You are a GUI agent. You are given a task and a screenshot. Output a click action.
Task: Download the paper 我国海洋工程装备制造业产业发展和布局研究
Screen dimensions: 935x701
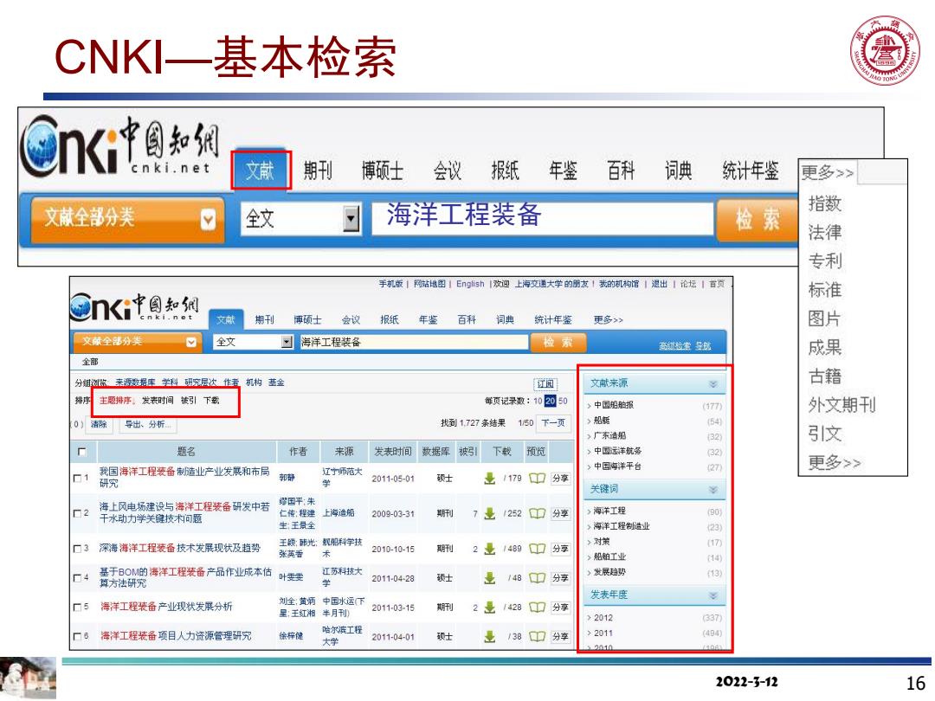tap(489, 478)
